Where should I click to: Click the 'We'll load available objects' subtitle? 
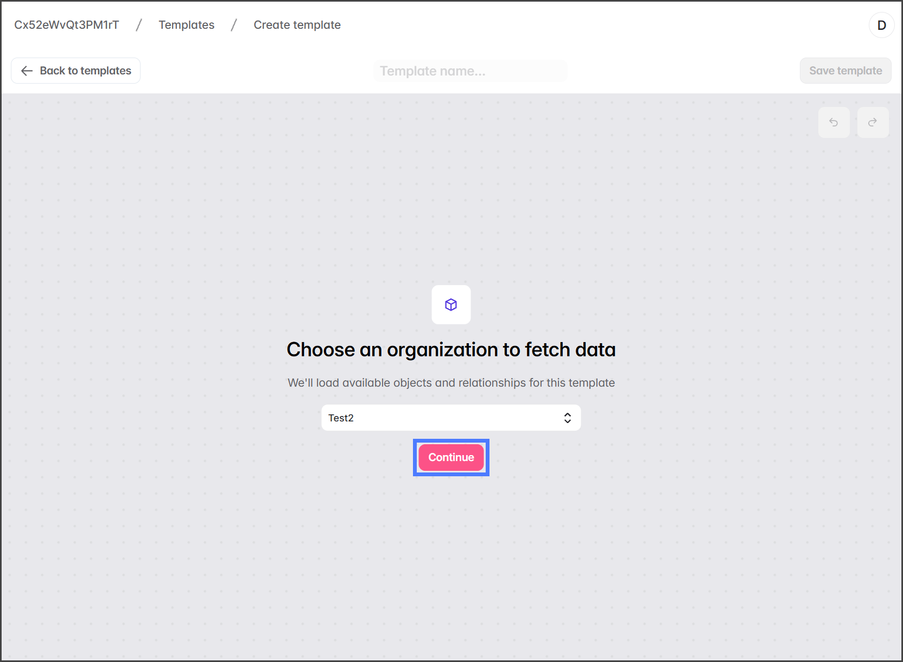(x=451, y=383)
